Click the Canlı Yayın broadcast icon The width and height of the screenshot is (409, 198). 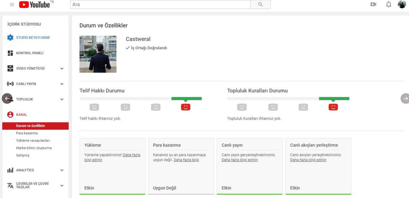pyautogui.click(x=10, y=84)
